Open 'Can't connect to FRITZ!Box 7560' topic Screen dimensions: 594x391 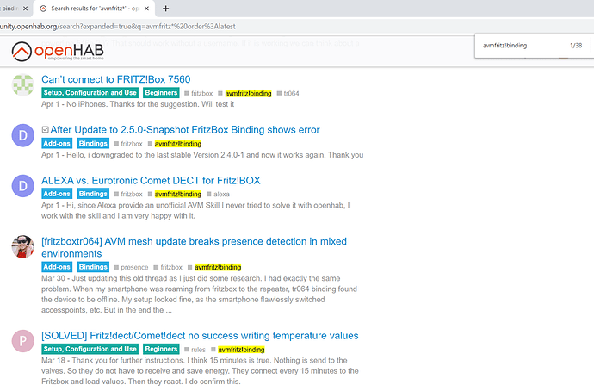116,79
